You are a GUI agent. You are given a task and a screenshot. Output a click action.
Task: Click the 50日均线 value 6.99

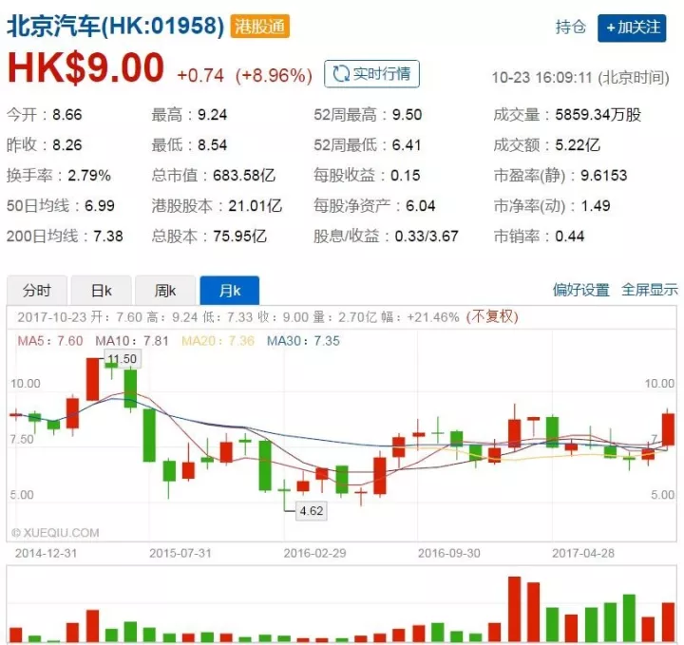coord(100,205)
